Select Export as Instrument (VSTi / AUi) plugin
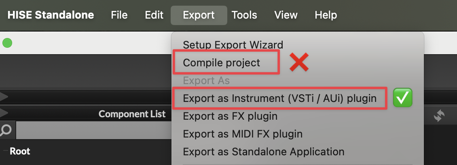The height and width of the screenshot is (165, 457). pyautogui.click(x=279, y=98)
